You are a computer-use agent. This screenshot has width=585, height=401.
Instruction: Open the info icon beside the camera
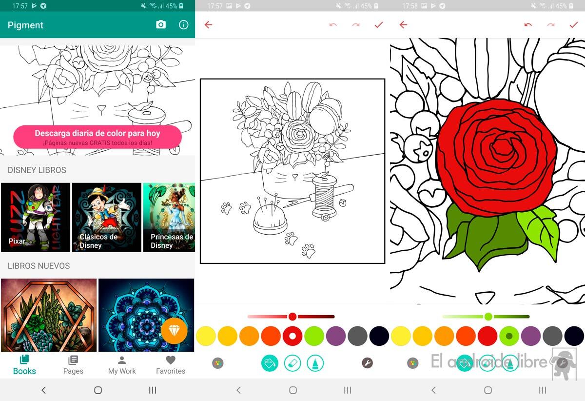183,25
